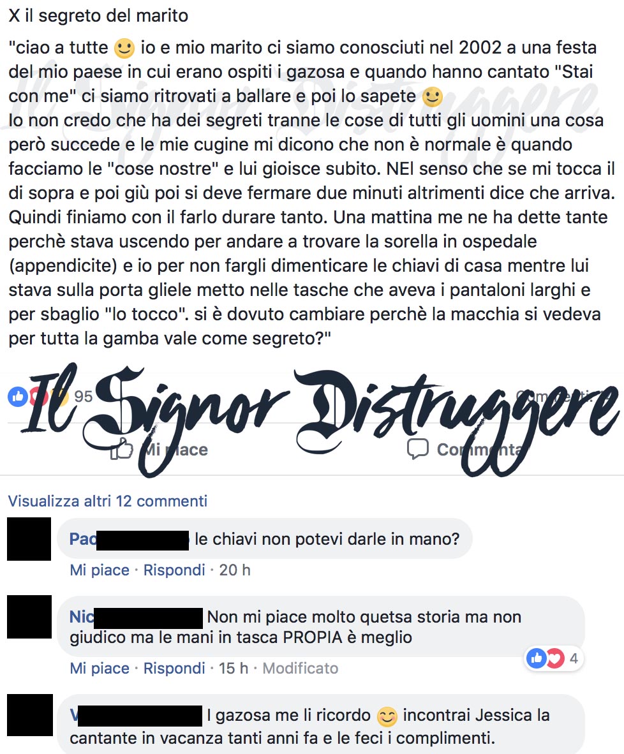Click Rispondi under Nic's comment

(x=174, y=668)
